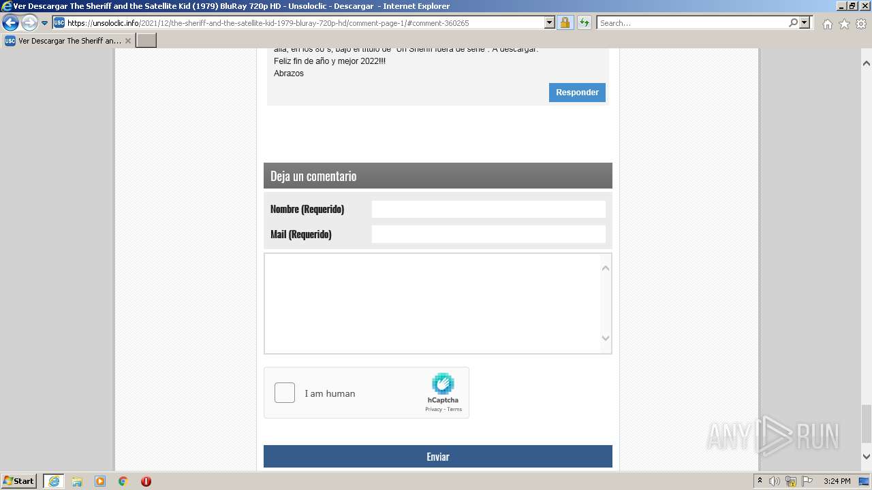Click inside the comment text area
This screenshot has width=872, height=490.
coord(432,304)
